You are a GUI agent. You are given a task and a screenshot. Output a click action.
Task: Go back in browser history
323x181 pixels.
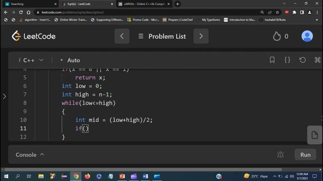(x=6, y=12)
